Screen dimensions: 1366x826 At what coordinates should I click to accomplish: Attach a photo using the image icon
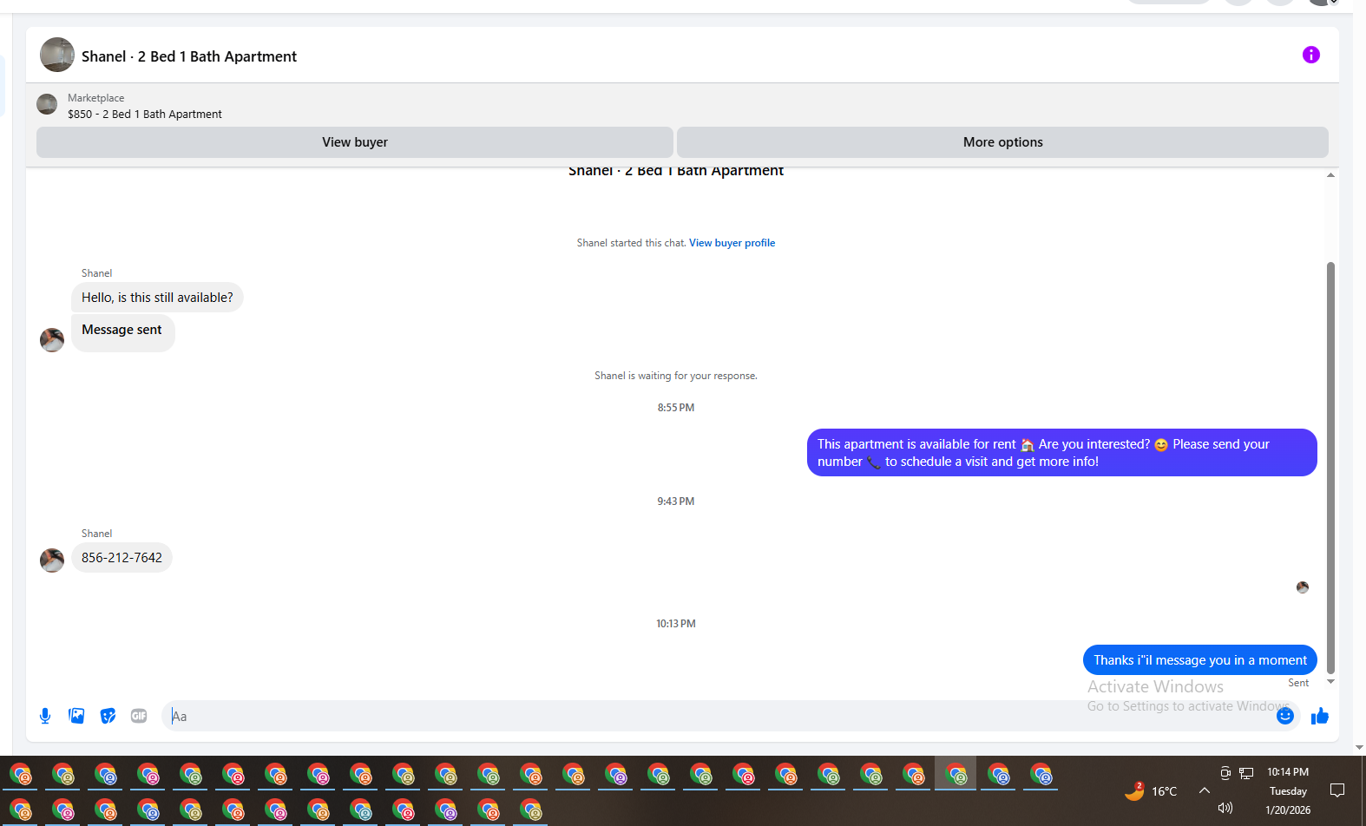coord(76,716)
